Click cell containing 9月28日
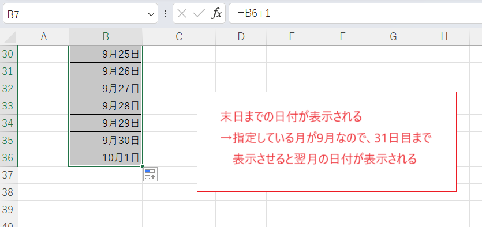 (106, 106)
